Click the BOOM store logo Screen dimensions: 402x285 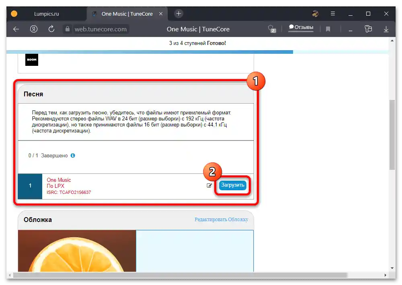[x=32, y=60]
